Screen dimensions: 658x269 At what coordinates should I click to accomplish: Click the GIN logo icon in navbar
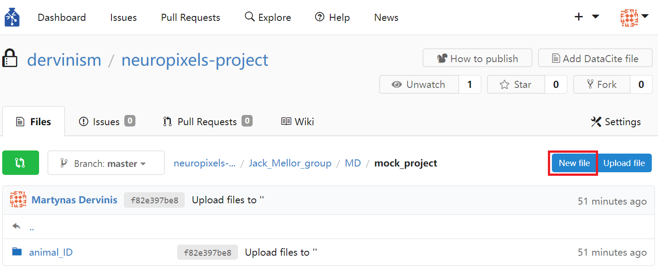(12, 17)
